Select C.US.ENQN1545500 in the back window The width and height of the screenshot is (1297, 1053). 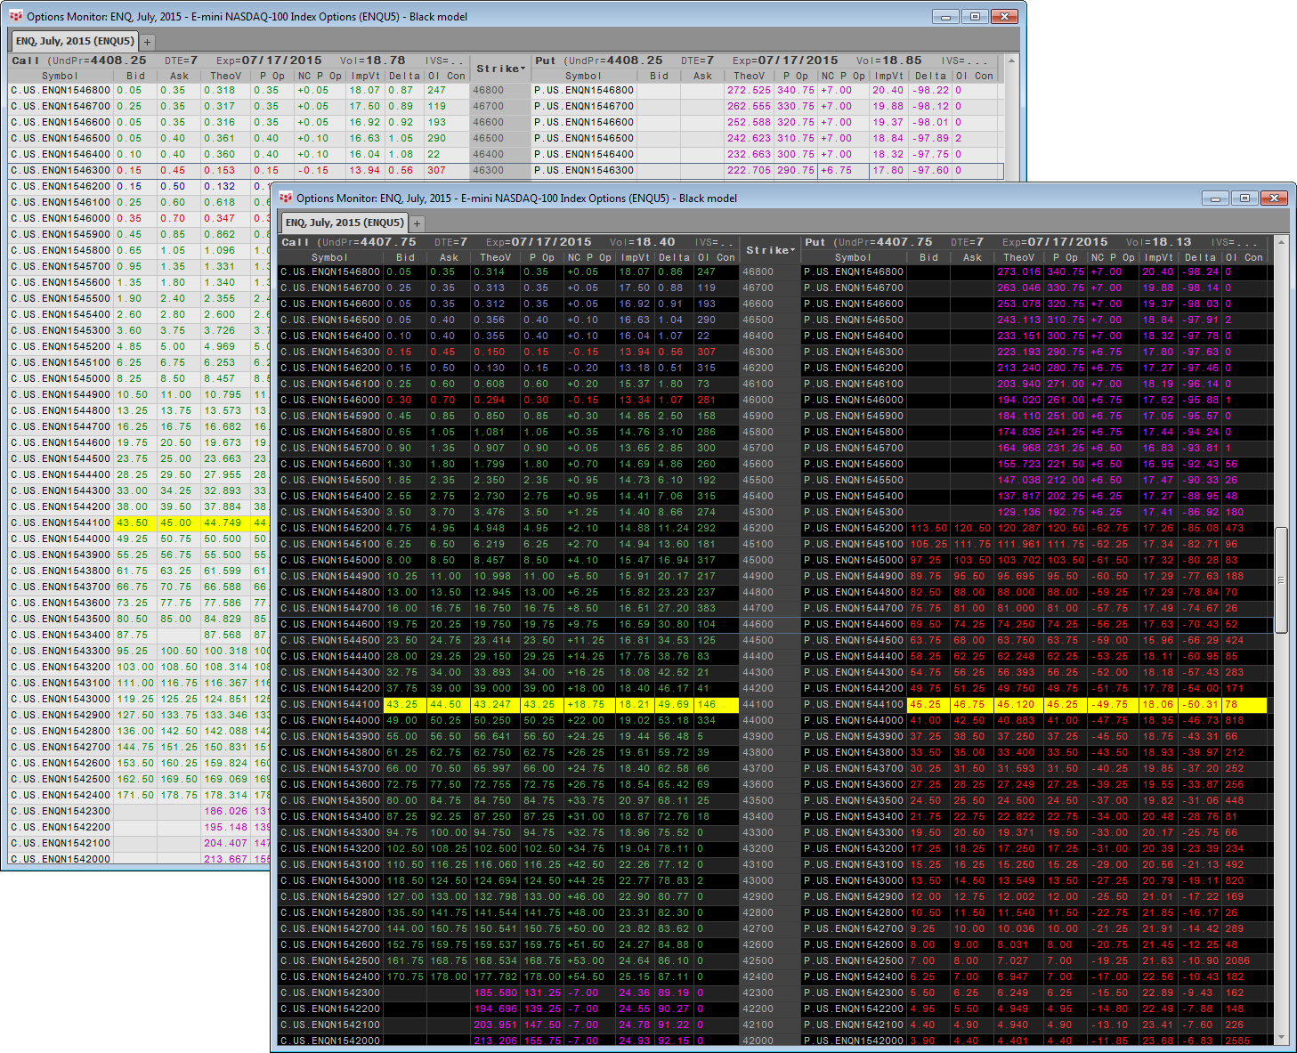[x=61, y=298]
